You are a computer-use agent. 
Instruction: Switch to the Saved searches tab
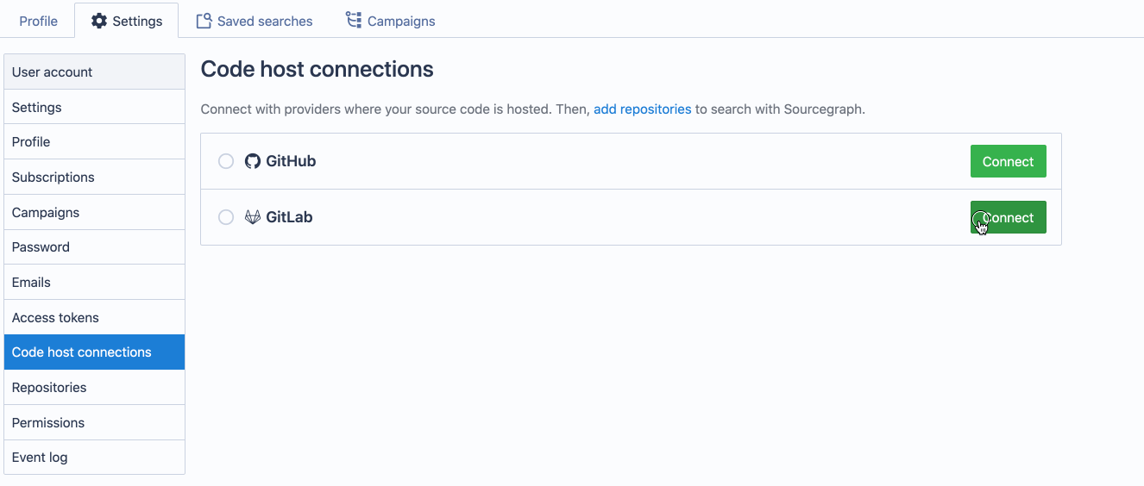coord(264,21)
